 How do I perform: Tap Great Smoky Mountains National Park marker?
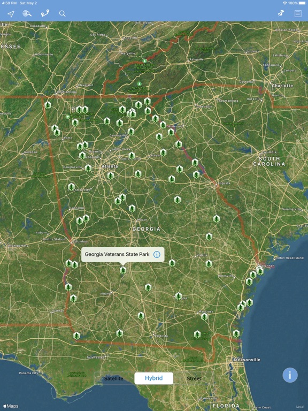[144, 61]
